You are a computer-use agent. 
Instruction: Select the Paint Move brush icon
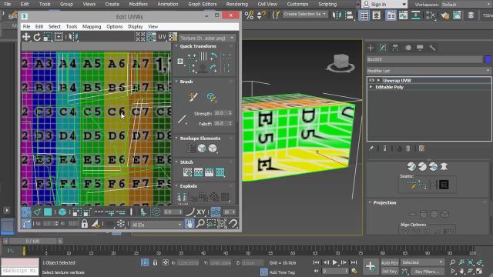[x=193, y=98]
